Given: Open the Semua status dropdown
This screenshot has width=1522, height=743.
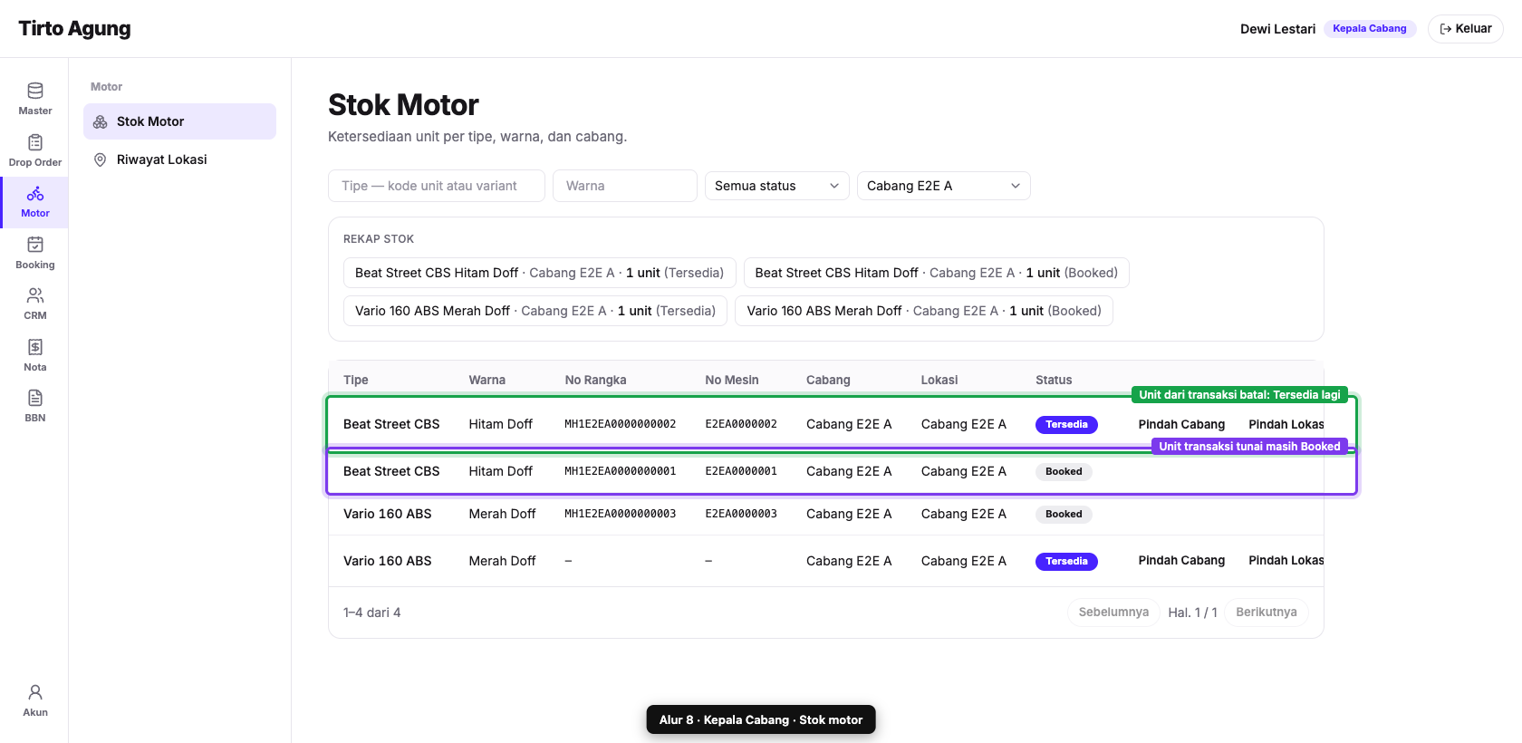Looking at the screenshot, I should 777,186.
